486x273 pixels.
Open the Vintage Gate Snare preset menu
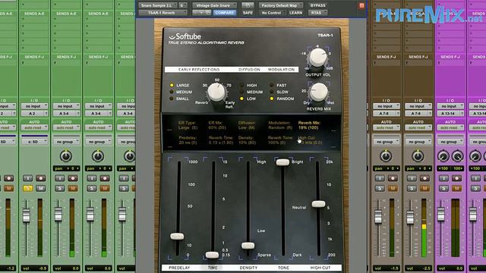(214, 5)
